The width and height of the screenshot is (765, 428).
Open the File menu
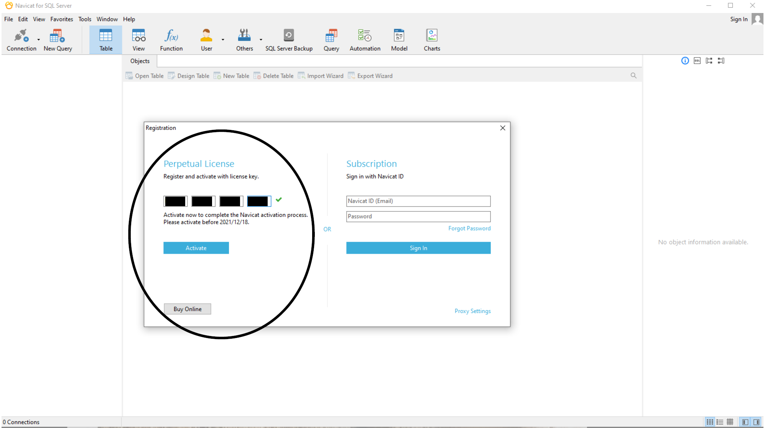[x=8, y=19]
